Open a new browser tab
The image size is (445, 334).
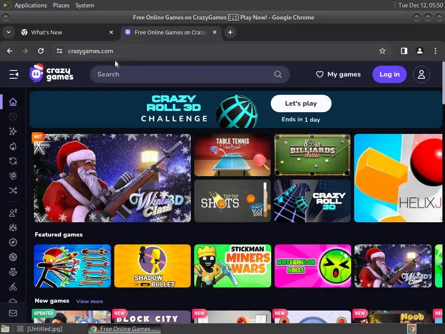click(230, 32)
